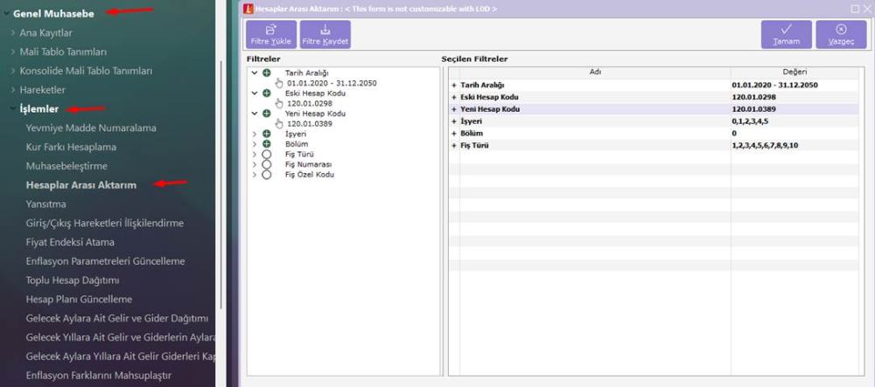Collapse the Eski Hesap Kodu filter node
The image size is (875, 387).
[255, 93]
